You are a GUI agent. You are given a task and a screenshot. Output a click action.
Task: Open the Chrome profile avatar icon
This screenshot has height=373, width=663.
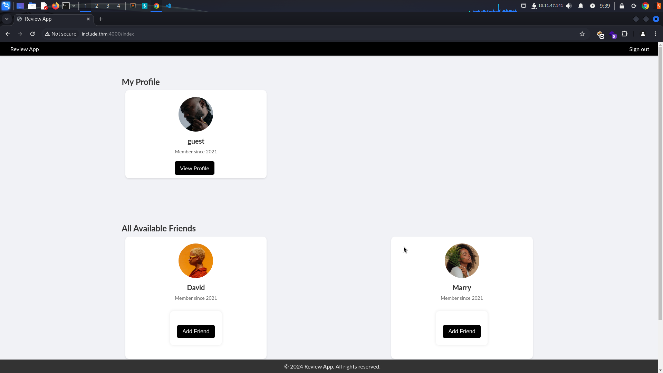point(643,34)
